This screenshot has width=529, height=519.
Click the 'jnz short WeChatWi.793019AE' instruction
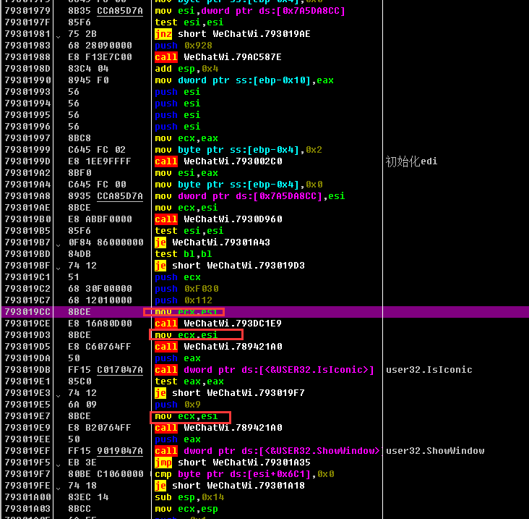tap(233, 34)
